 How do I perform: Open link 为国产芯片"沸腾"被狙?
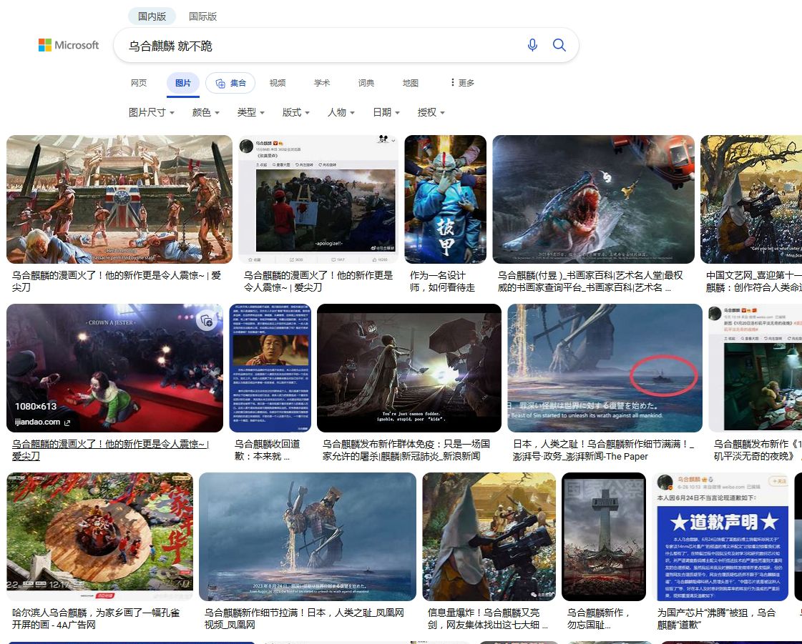[716, 619]
